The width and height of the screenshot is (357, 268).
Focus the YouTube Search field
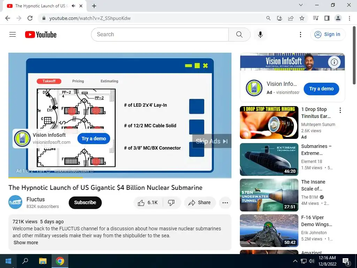pos(160,35)
